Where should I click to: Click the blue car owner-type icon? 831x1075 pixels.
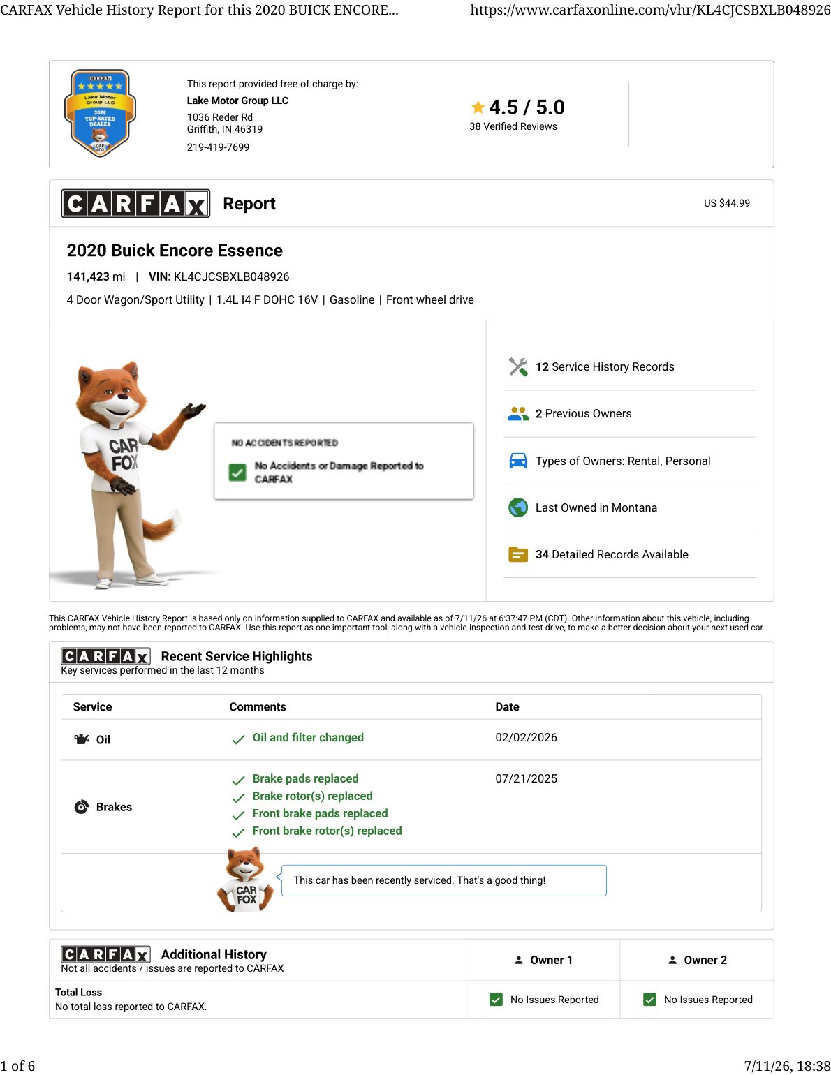(518, 461)
